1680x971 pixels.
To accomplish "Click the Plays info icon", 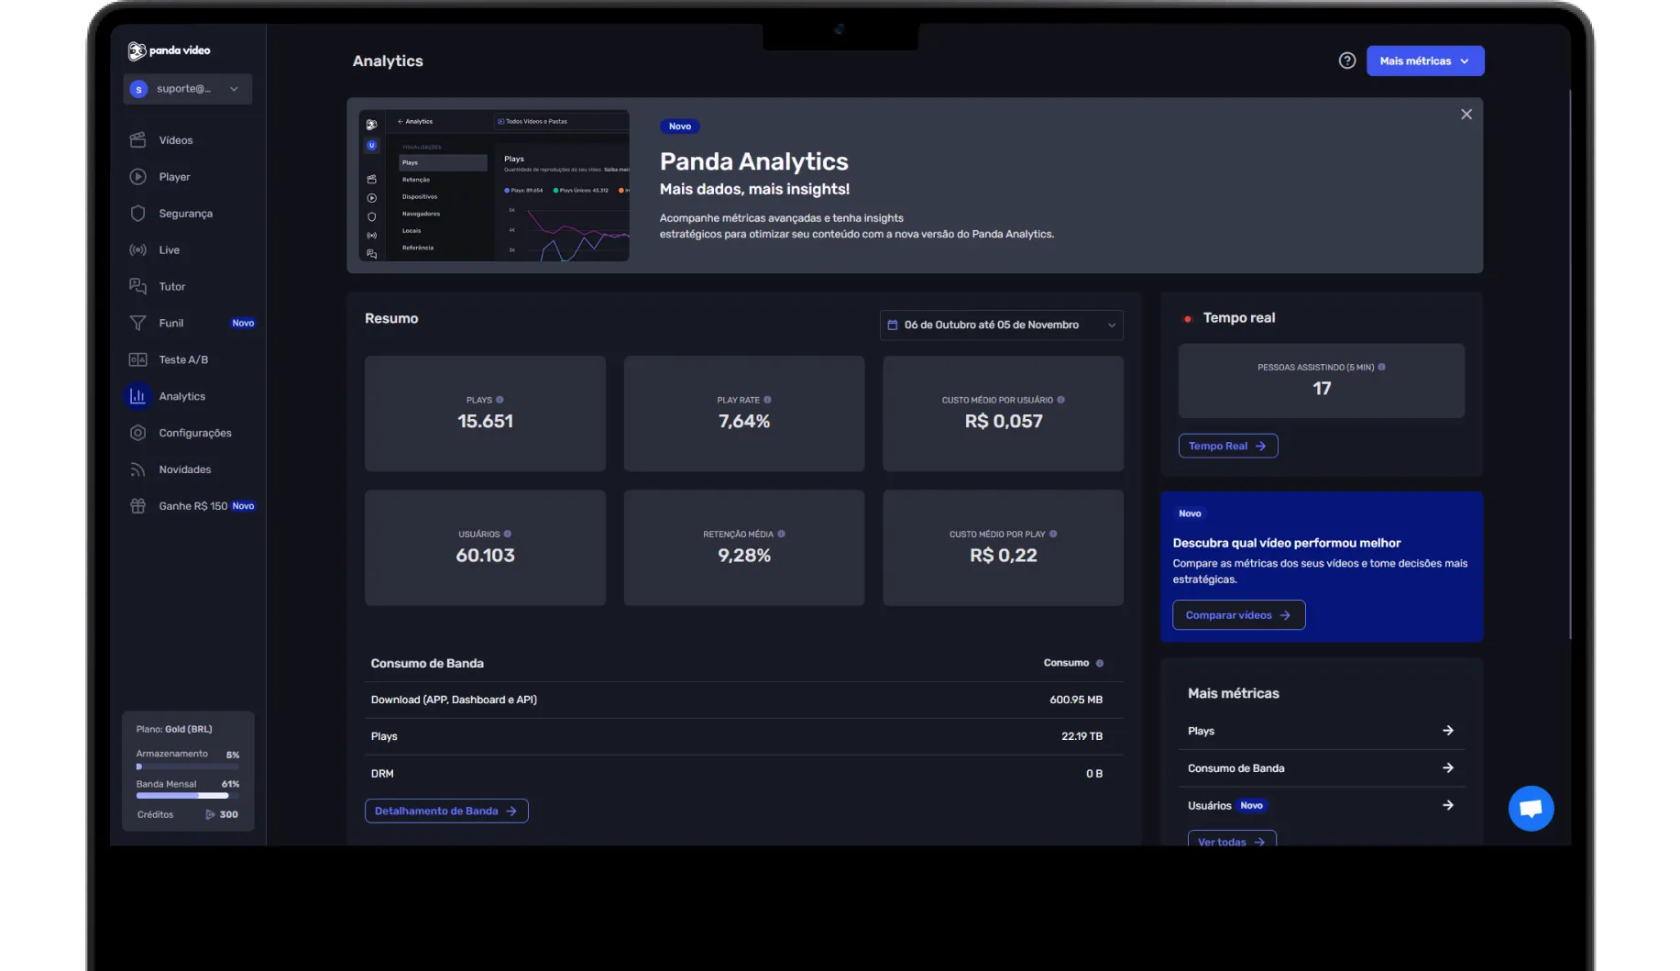I will (x=500, y=400).
